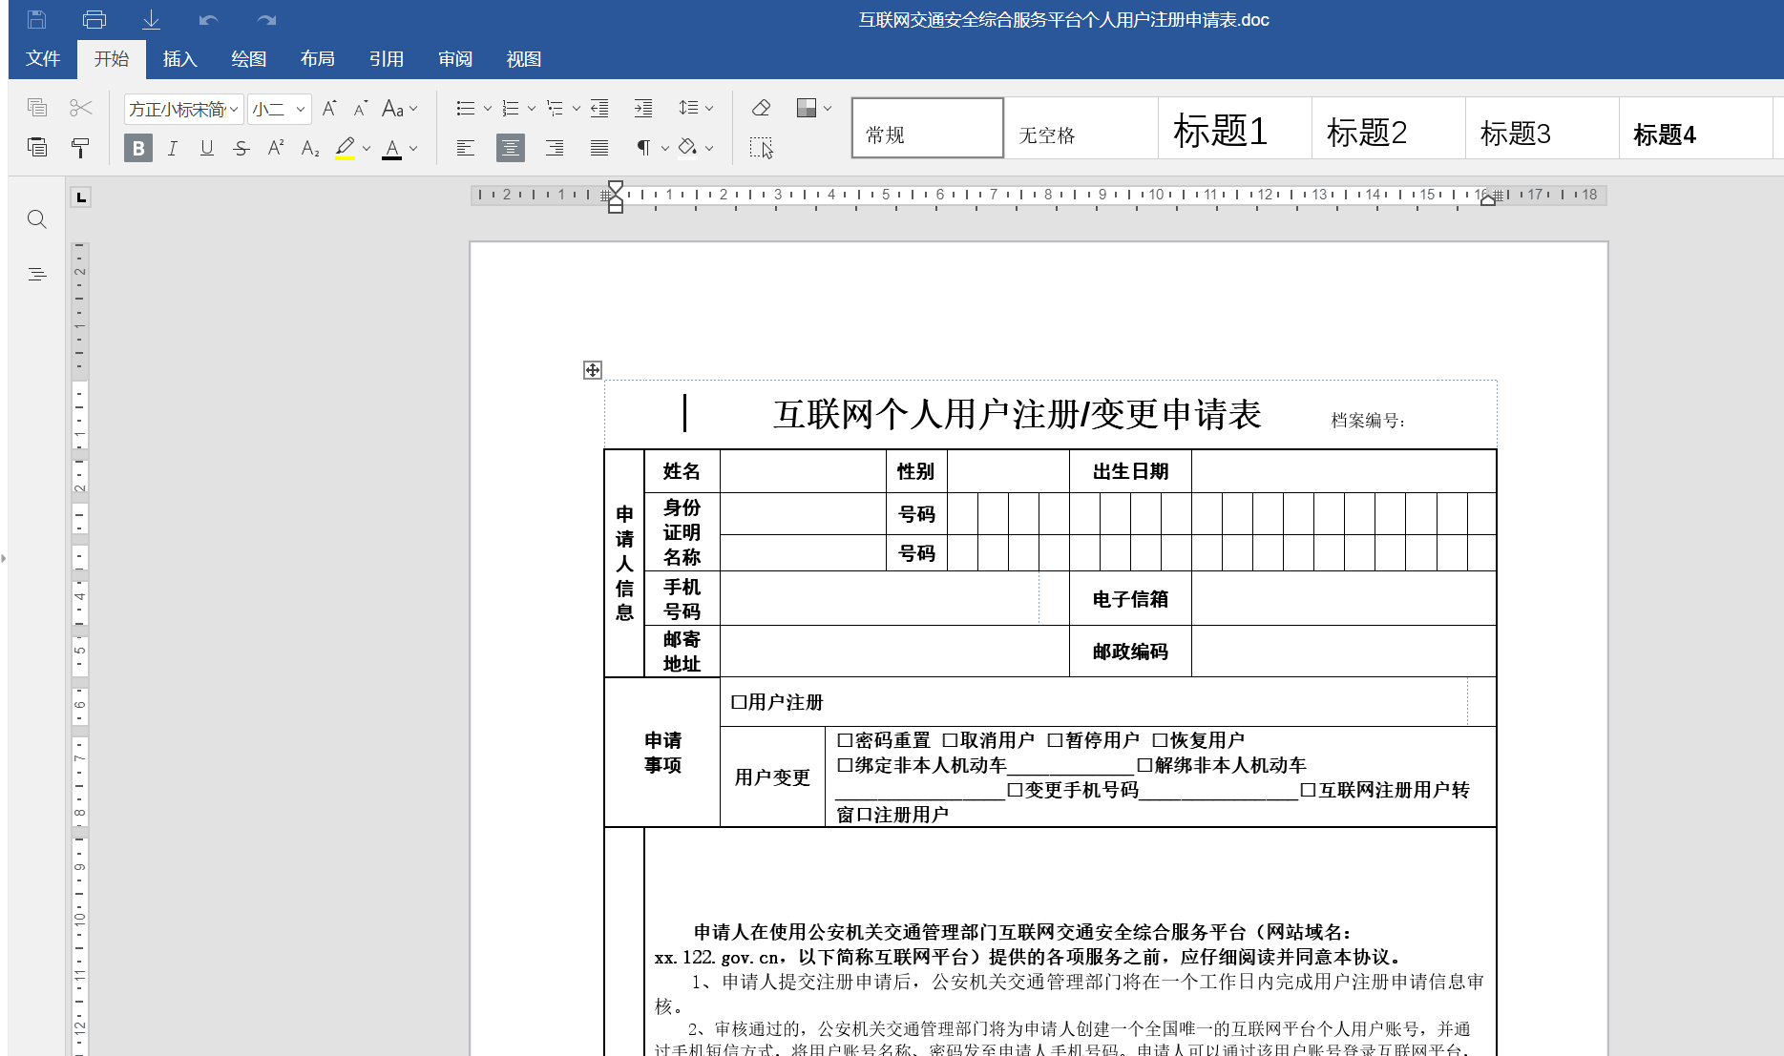Open paragraph fill color dropdown arrow
This screenshot has width=1784, height=1056.
click(709, 148)
